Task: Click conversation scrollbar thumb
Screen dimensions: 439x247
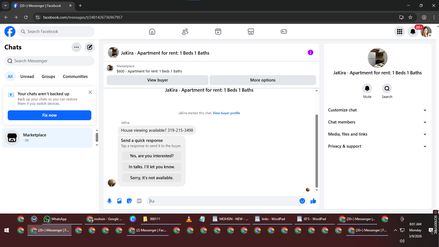Action: [x=317, y=151]
